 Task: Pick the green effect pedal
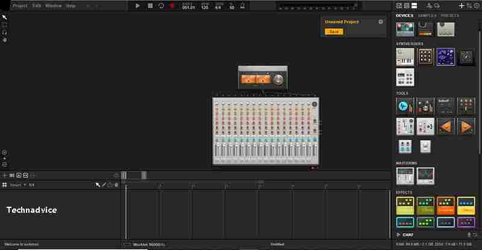tap(425, 206)
